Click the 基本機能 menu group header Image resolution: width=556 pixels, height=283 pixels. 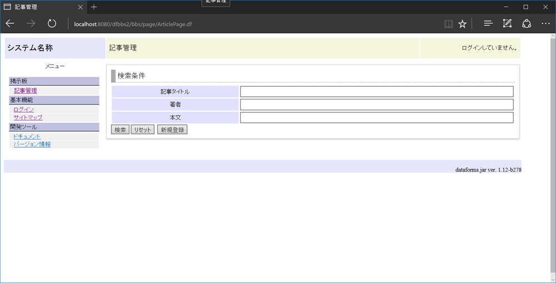[x=54, y=100]
